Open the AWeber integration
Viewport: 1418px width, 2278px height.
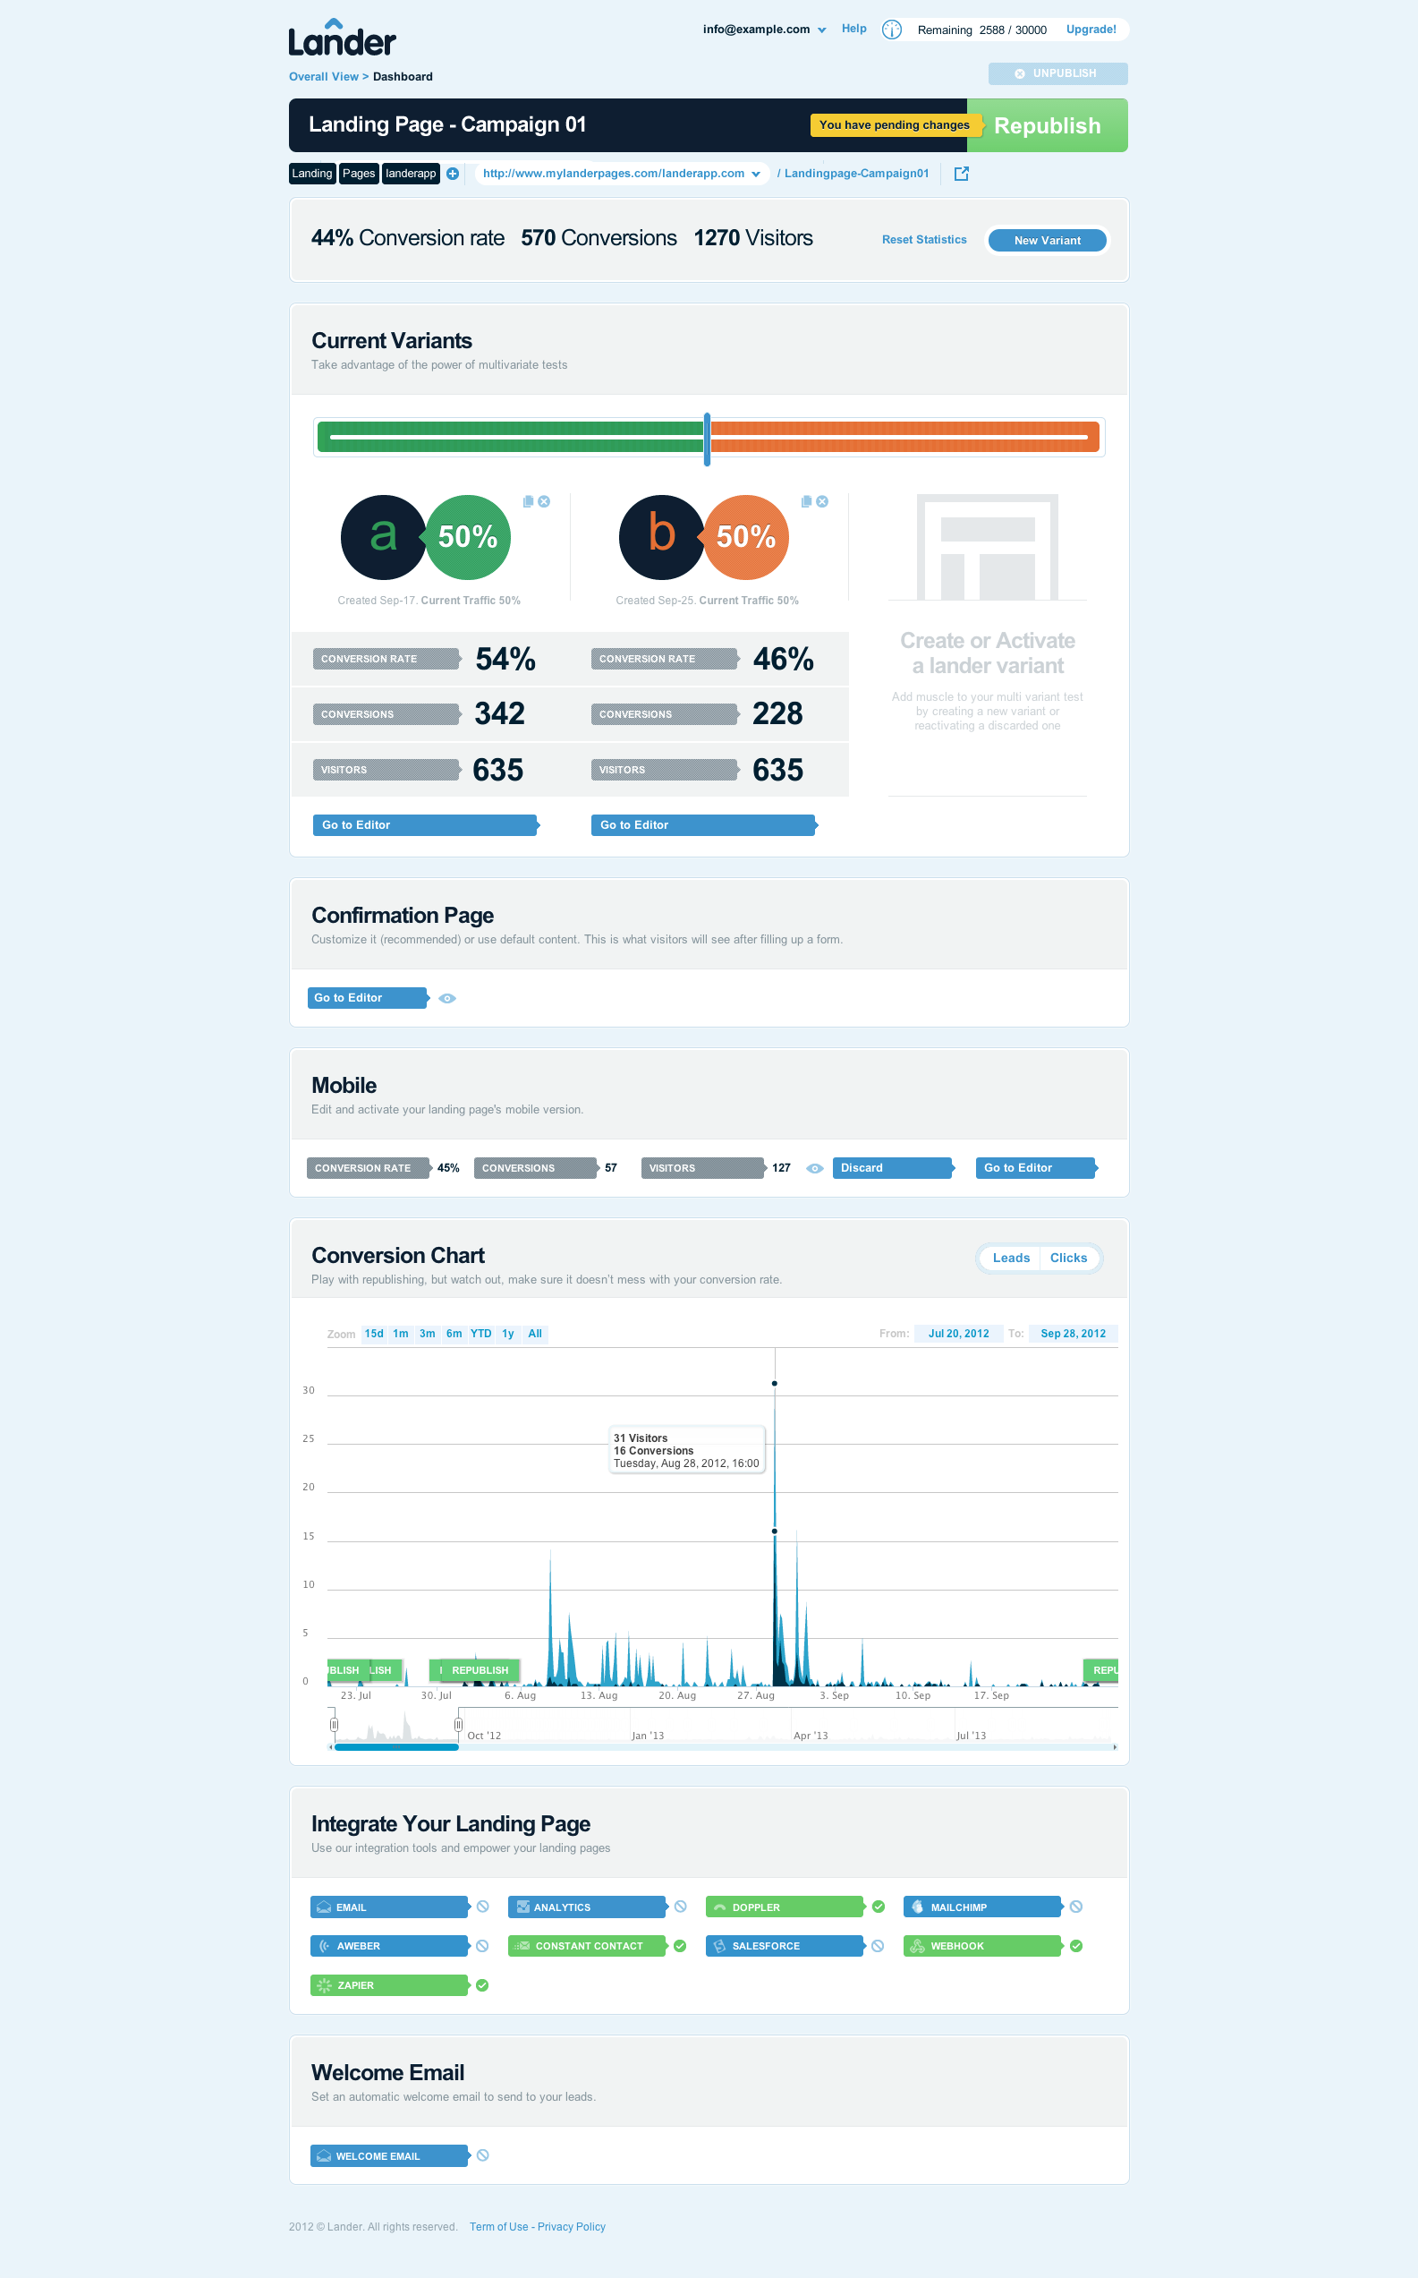point(390,1946)
